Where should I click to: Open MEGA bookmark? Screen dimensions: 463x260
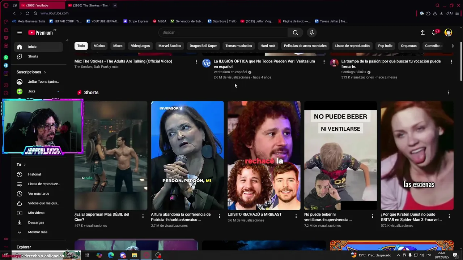160,21
